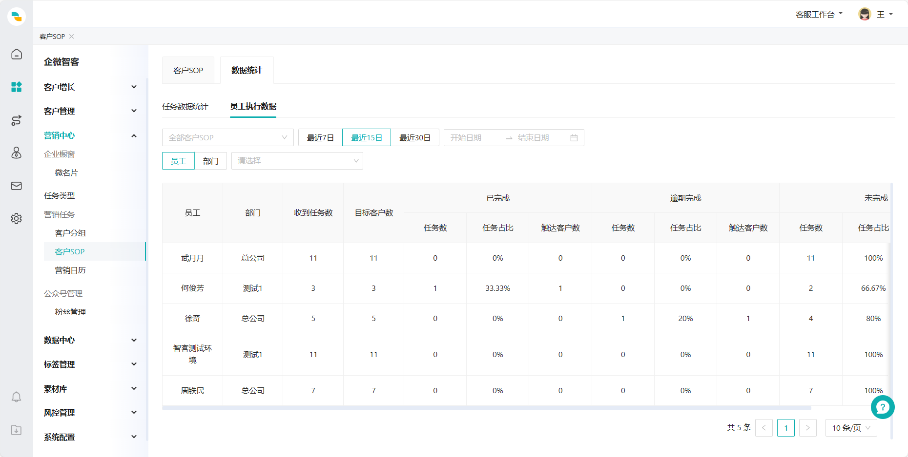Expand 系统配置 sidebar section
The image size is (908, 457).
90,437
